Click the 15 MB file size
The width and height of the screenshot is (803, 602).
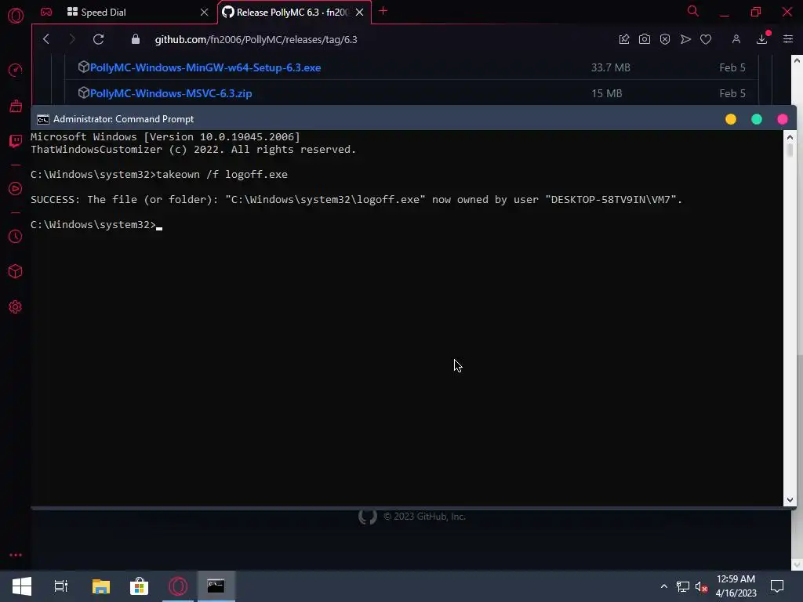pos(607,93)
